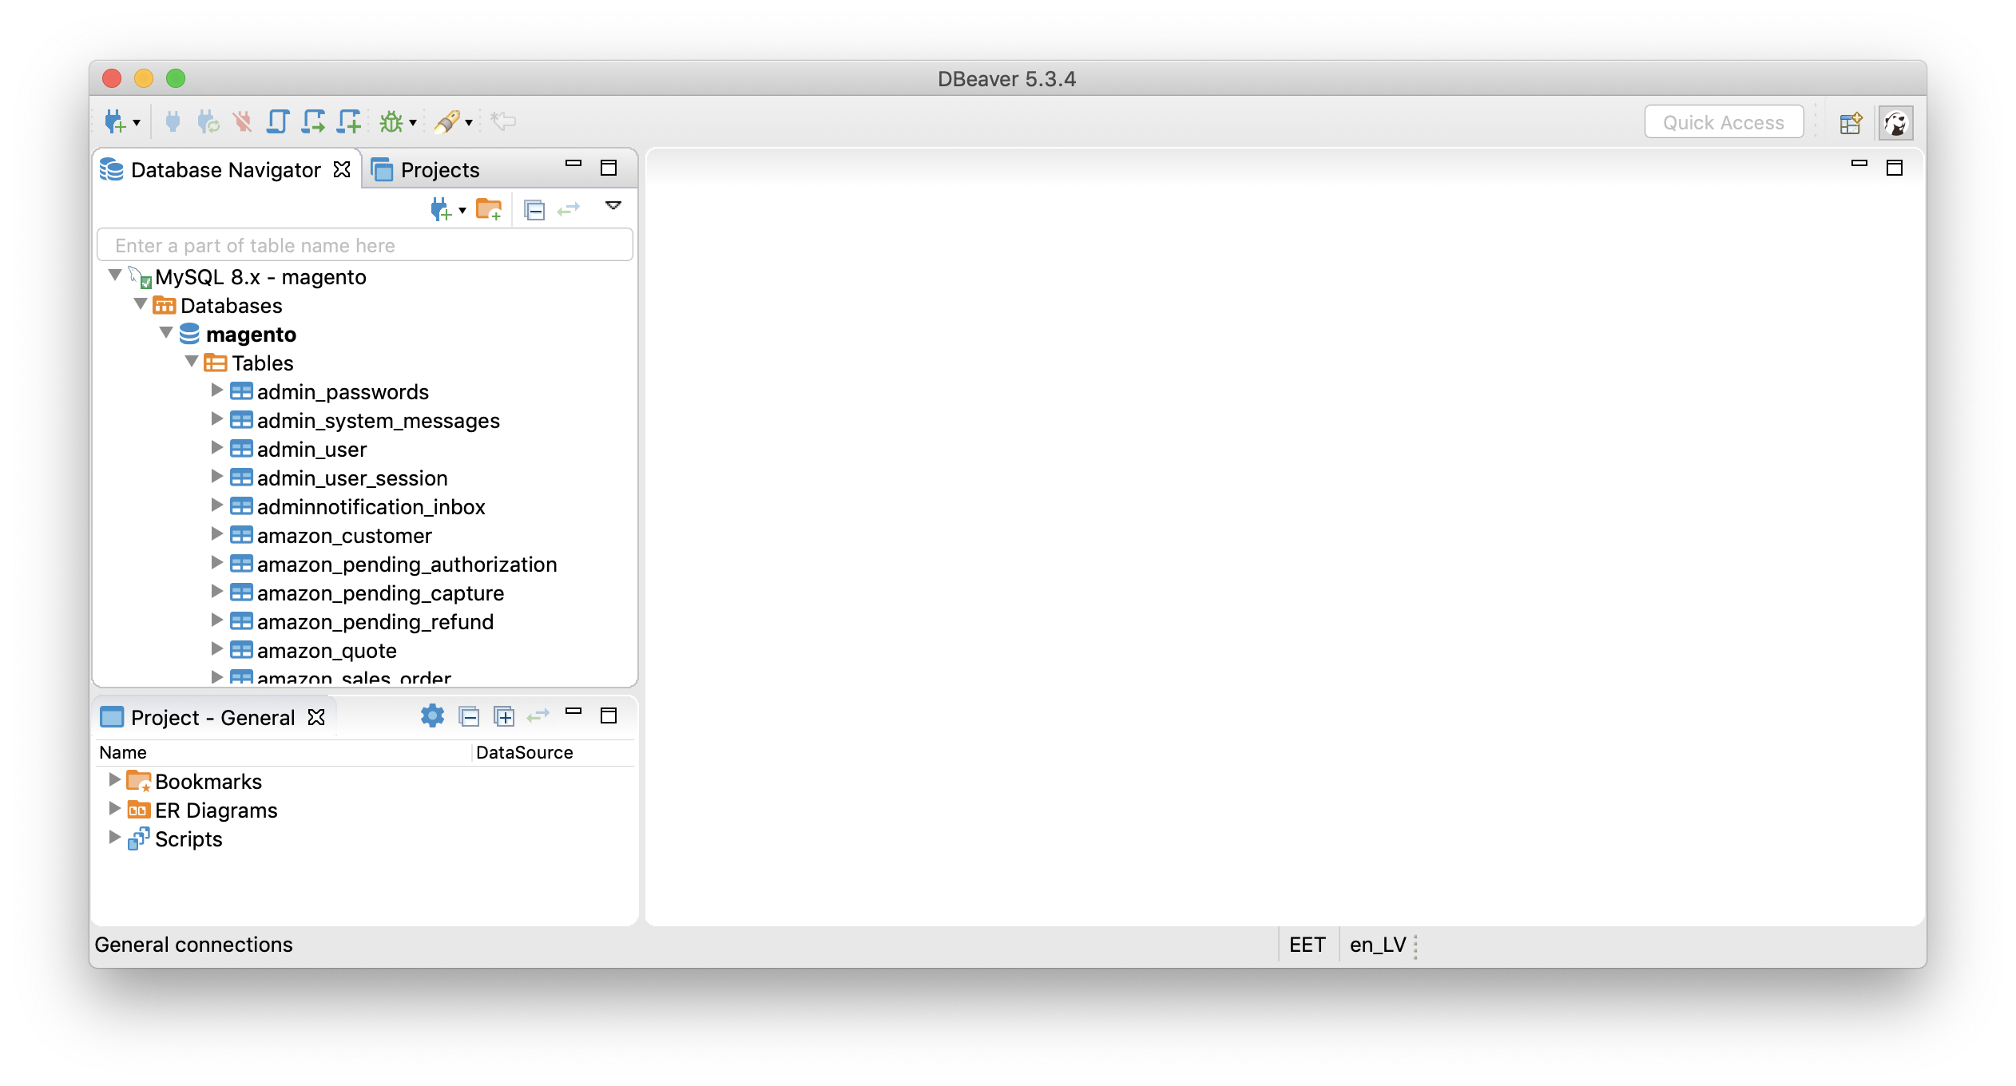
Task: Expand the admin_user table node
Action: 216,448
